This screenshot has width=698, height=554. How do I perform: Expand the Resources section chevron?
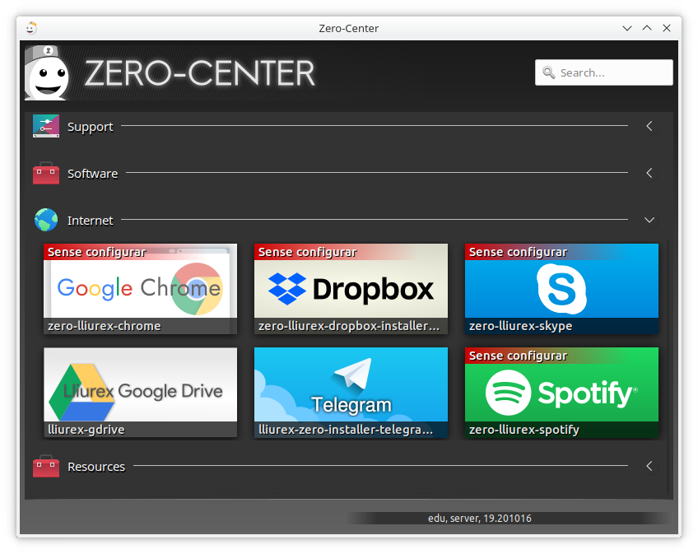[x=649, y=466]
